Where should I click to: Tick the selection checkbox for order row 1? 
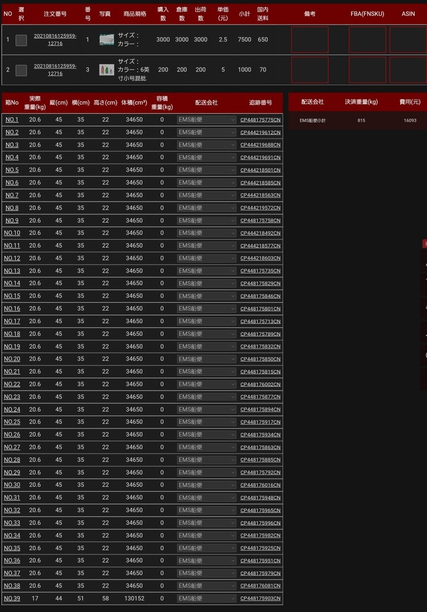[21, 40]
